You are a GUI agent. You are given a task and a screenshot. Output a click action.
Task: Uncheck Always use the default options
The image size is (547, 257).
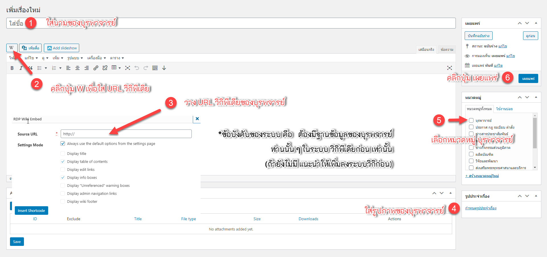63,143
